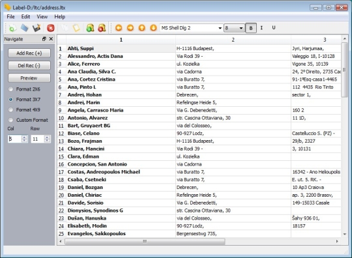Click the horizontal scroll right arrow
352x258 pixels.
point(337,242)
